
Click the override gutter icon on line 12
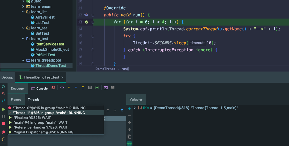coord(86,15)
